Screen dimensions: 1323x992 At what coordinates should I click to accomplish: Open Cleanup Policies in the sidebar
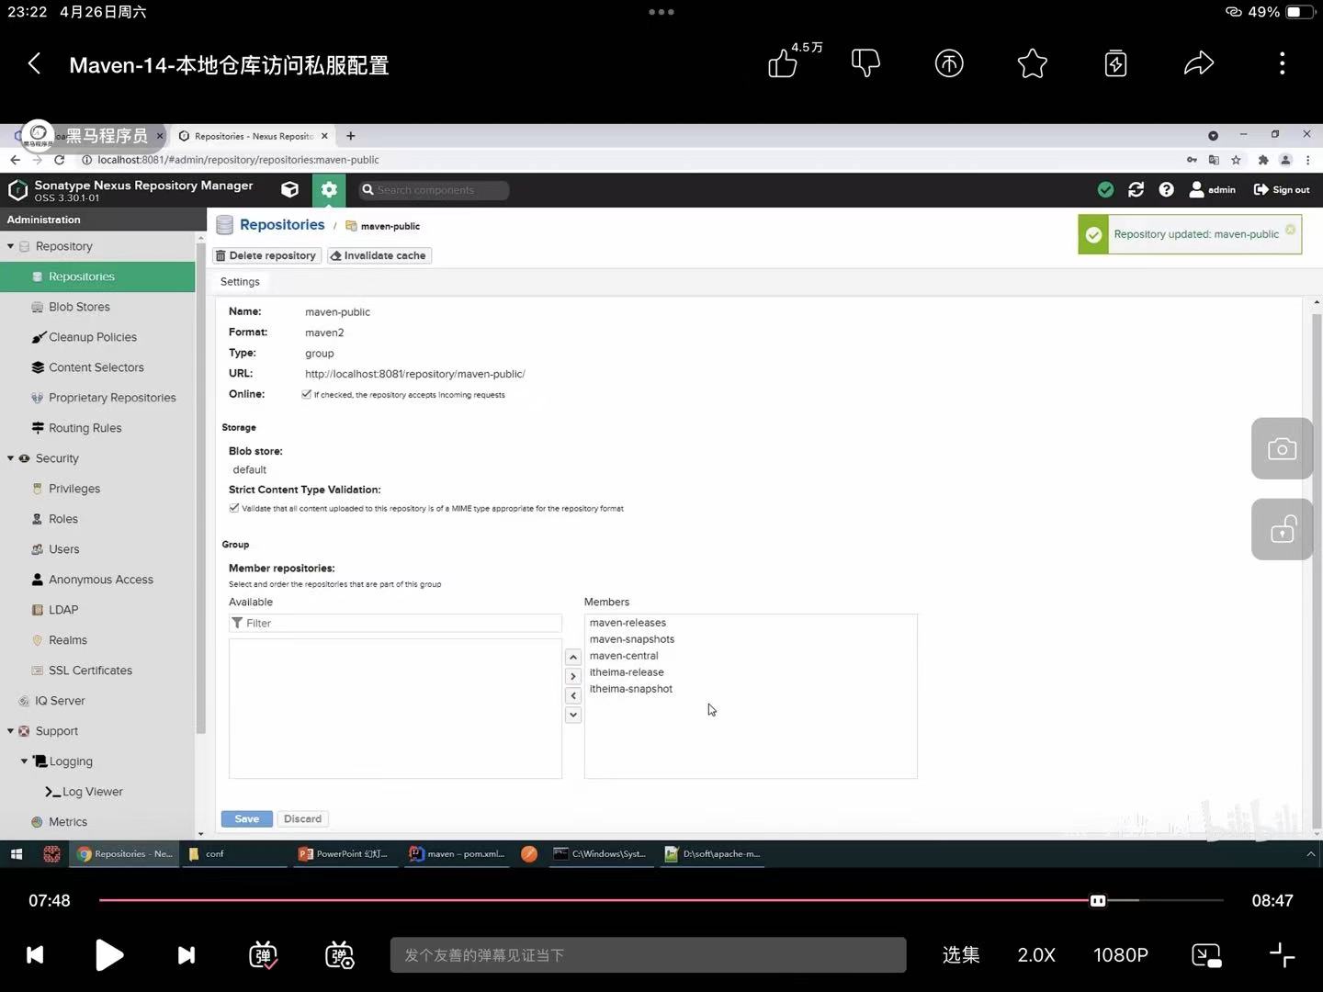(x=97, y=337)
